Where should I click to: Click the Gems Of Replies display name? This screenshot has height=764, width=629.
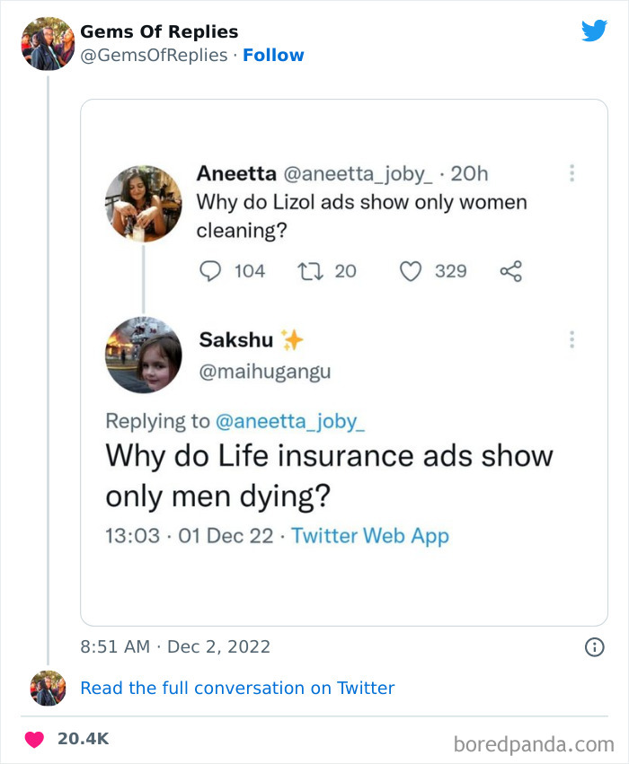click(x=159, y=31)
